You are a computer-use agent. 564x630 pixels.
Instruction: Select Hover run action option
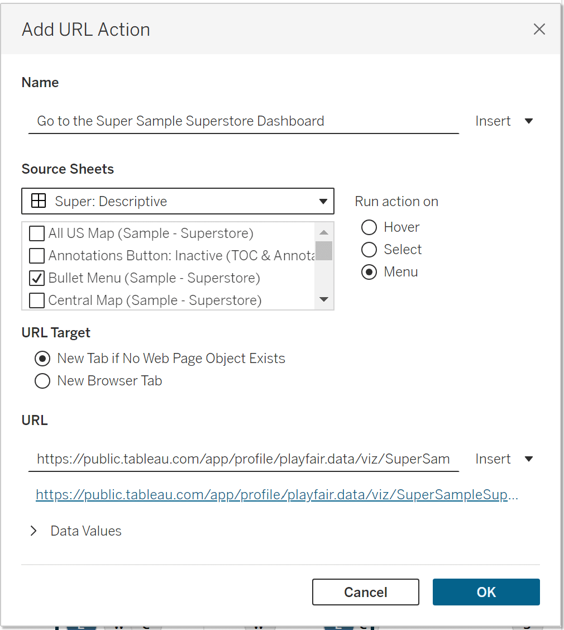pos(369,227)
